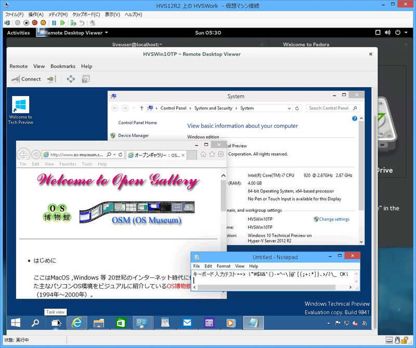This screenshot has width=416, height=348.
Task: Open the Windows Store taskbar icon
Action: (x=121, y=323)
